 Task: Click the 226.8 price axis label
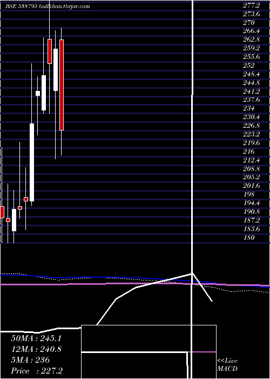(251, 126)
